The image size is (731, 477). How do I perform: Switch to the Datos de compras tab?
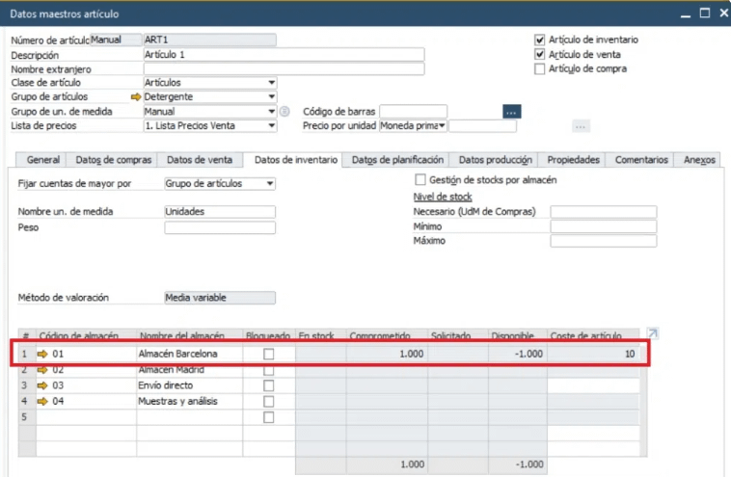pyautogui.click(x=114, y=160)
